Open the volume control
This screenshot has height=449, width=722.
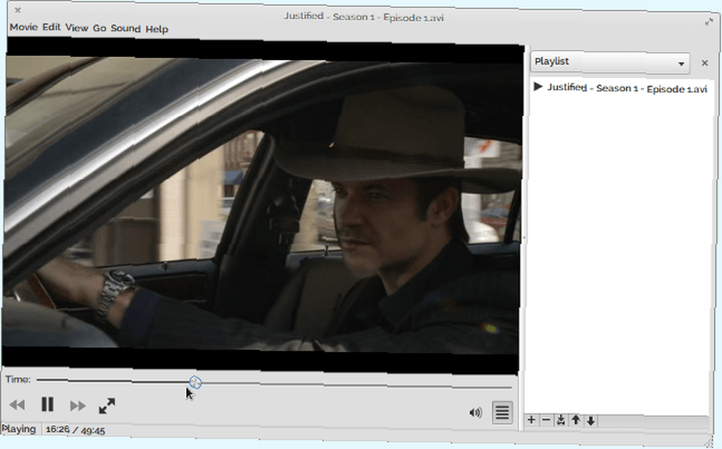[475, 412]
